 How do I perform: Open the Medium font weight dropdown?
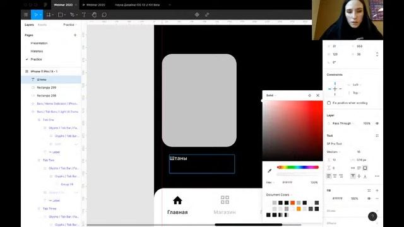click(x=334, y=152)
